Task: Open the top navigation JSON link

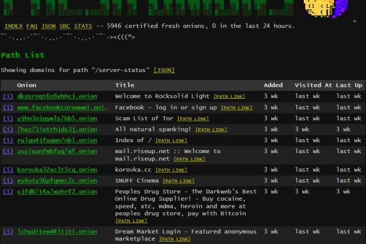Action: 49,26
